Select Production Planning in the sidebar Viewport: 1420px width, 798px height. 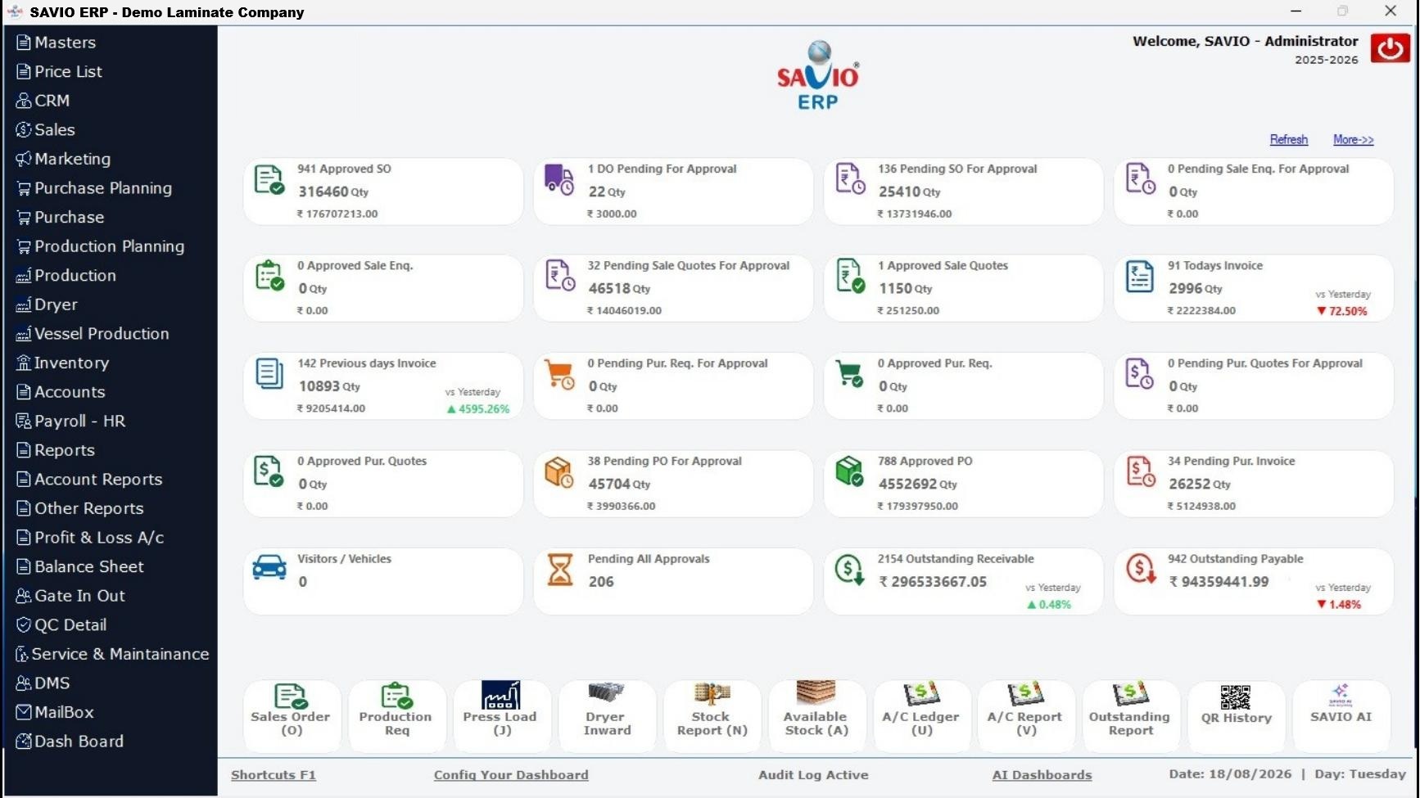(100, 246)
